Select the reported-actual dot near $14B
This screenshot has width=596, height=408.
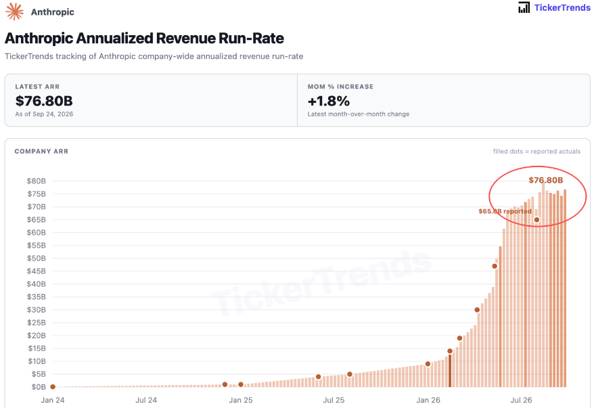click(450, 351)
